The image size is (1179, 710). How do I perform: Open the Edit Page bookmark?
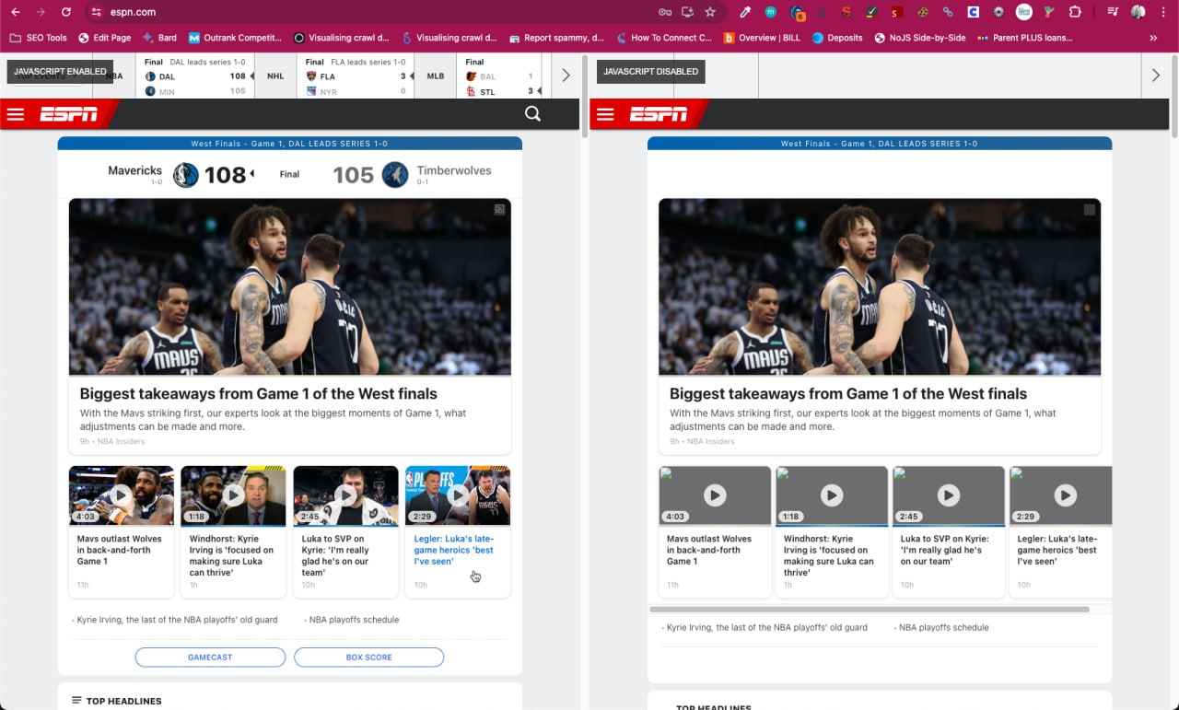coord(104,38)
